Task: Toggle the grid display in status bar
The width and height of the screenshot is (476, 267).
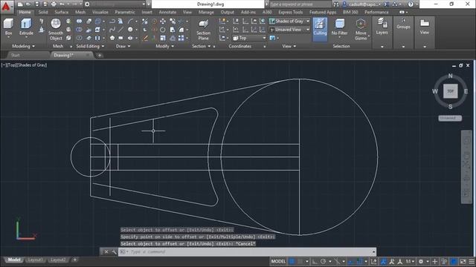Action: [x=292, y=261]
